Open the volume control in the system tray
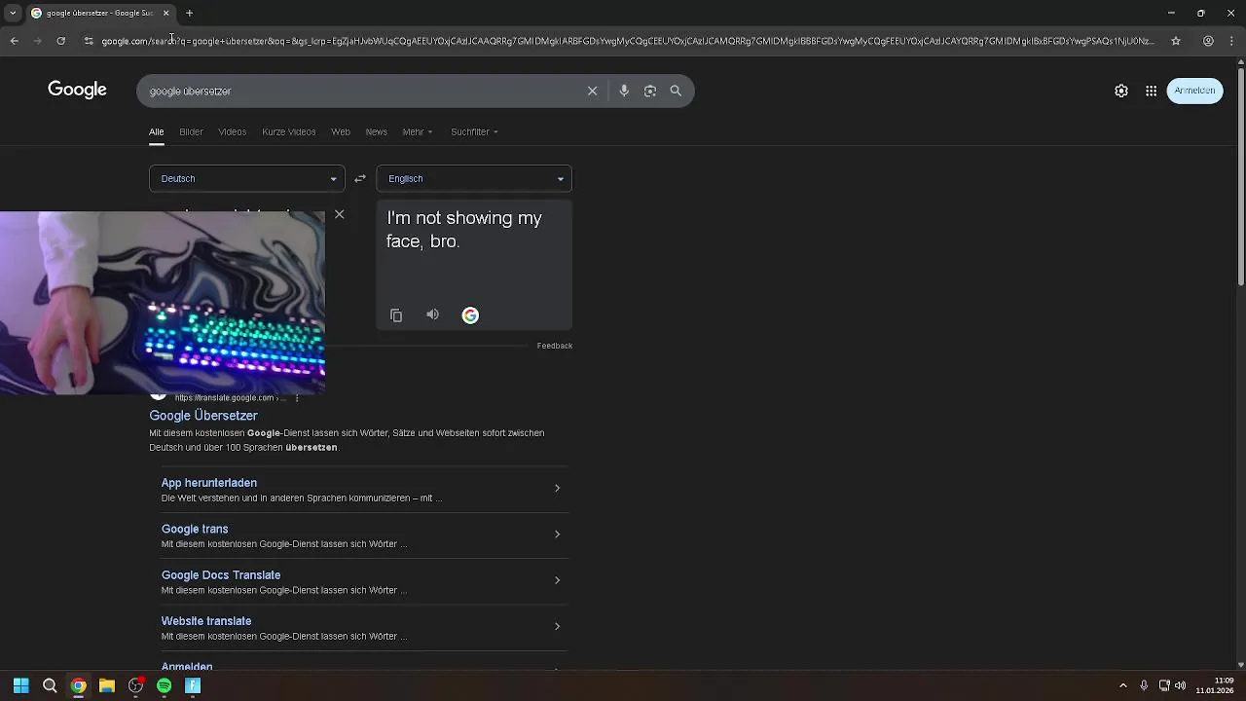The height and width of the screenshot is (701, 1246). click(1180, 685)
